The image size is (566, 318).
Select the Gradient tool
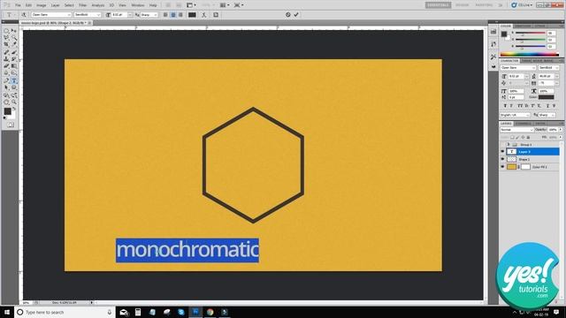pyautogui.click(x=14, y=66)
